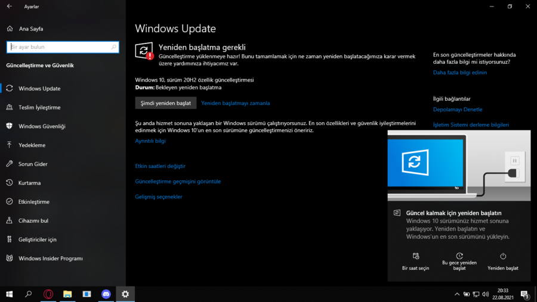Viewport: 537px width, 302px height.
Task: Click the restart required update icon
Action: (x=144, y=51)
